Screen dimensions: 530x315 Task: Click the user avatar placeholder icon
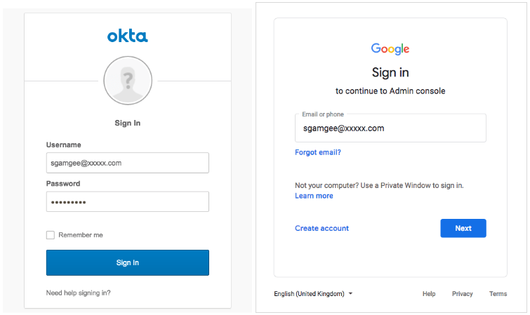(128, 81)
